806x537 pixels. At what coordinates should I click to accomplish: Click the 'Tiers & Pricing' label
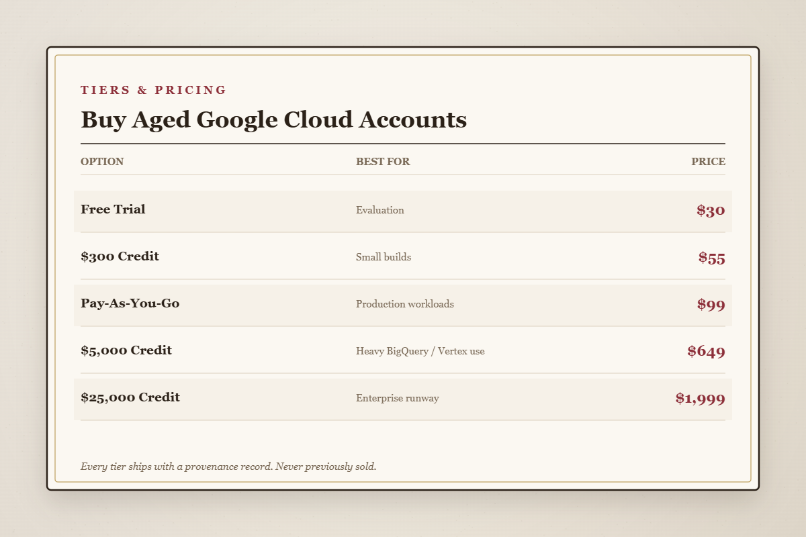click(154, 90)
